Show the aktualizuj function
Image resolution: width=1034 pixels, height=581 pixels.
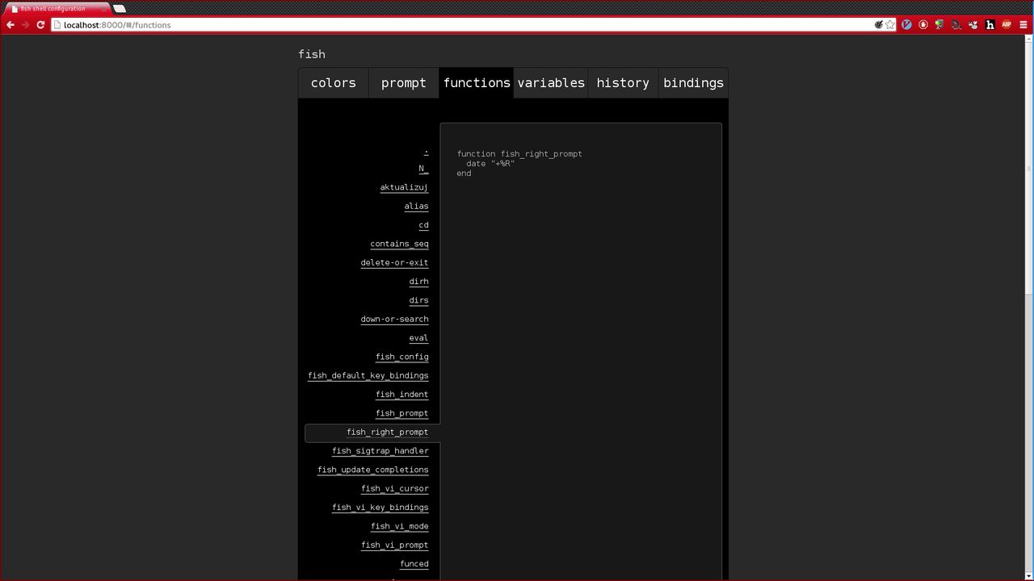pos(404,187)
